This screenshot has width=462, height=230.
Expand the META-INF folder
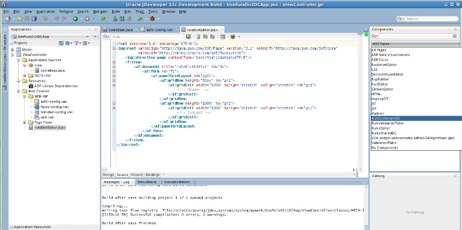(x=25, y=76)
